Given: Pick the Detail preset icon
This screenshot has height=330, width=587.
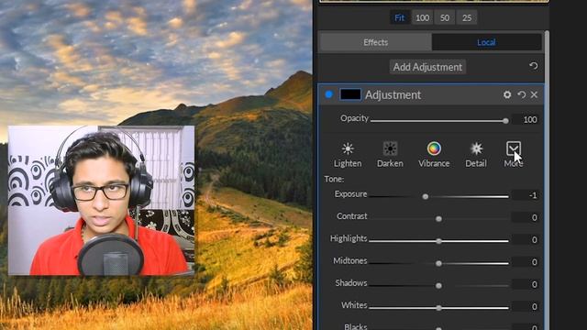Looking at the screenshot, I should point(476,148).
